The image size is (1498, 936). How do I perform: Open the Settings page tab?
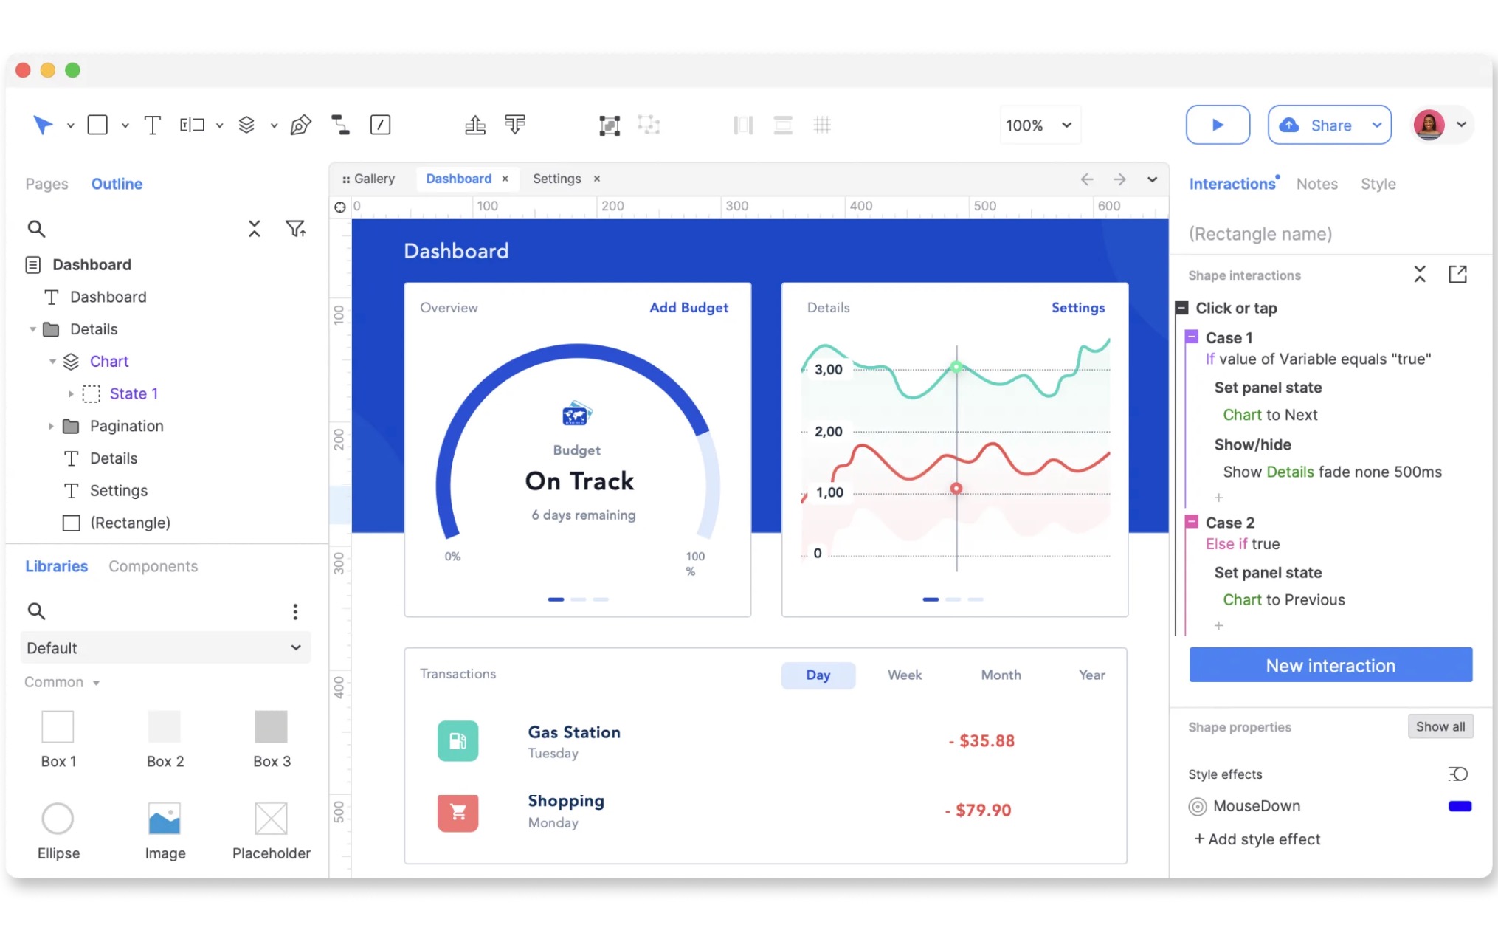click(556, 179)
